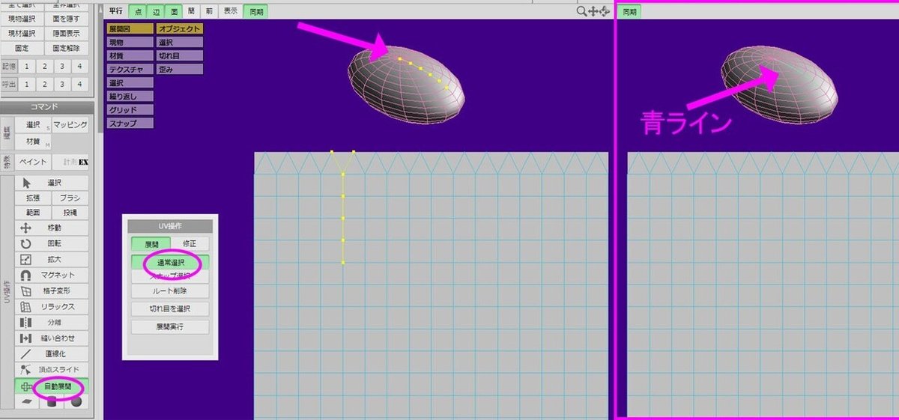
Task: Switch to 展開 tab in UV操作 panel
Action: [x=151, y=244]
